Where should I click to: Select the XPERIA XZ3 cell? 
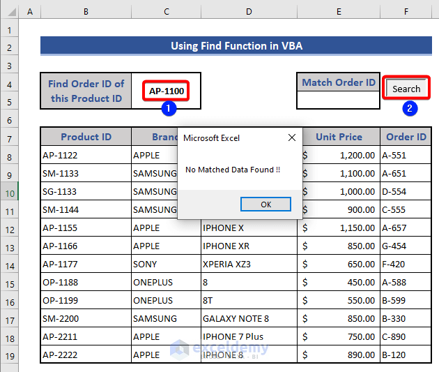[x=249, y=264]
